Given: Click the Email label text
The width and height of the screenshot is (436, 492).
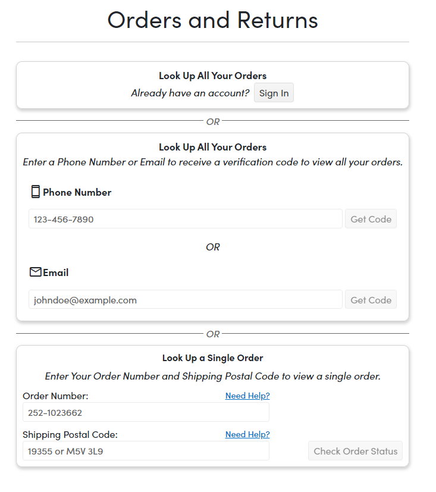Looking at the screenshot, I should pyautogui.click(x=55, y=272).
